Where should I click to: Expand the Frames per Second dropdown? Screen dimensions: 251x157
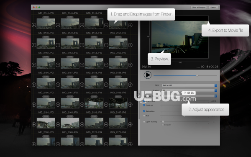coord(190,96)
